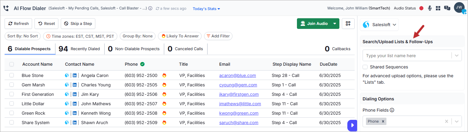Click the AI Flow Dialer phone logo
The image size is (468, 132).
6,8
